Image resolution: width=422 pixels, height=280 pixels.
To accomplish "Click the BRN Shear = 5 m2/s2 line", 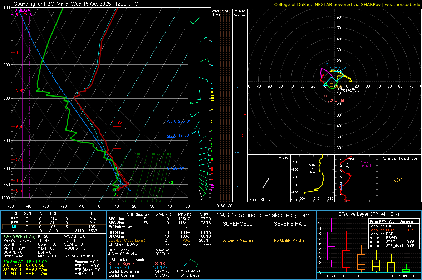I will point(139,250).
